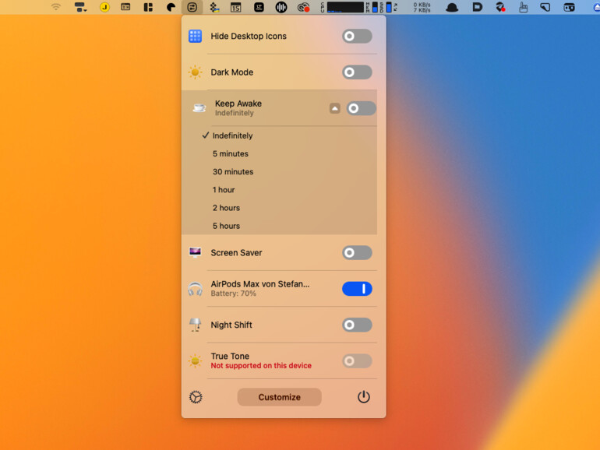The height and width of the screenshot is (450, 600).
Task: Click the True Tone label
Action: coord(230,357)
